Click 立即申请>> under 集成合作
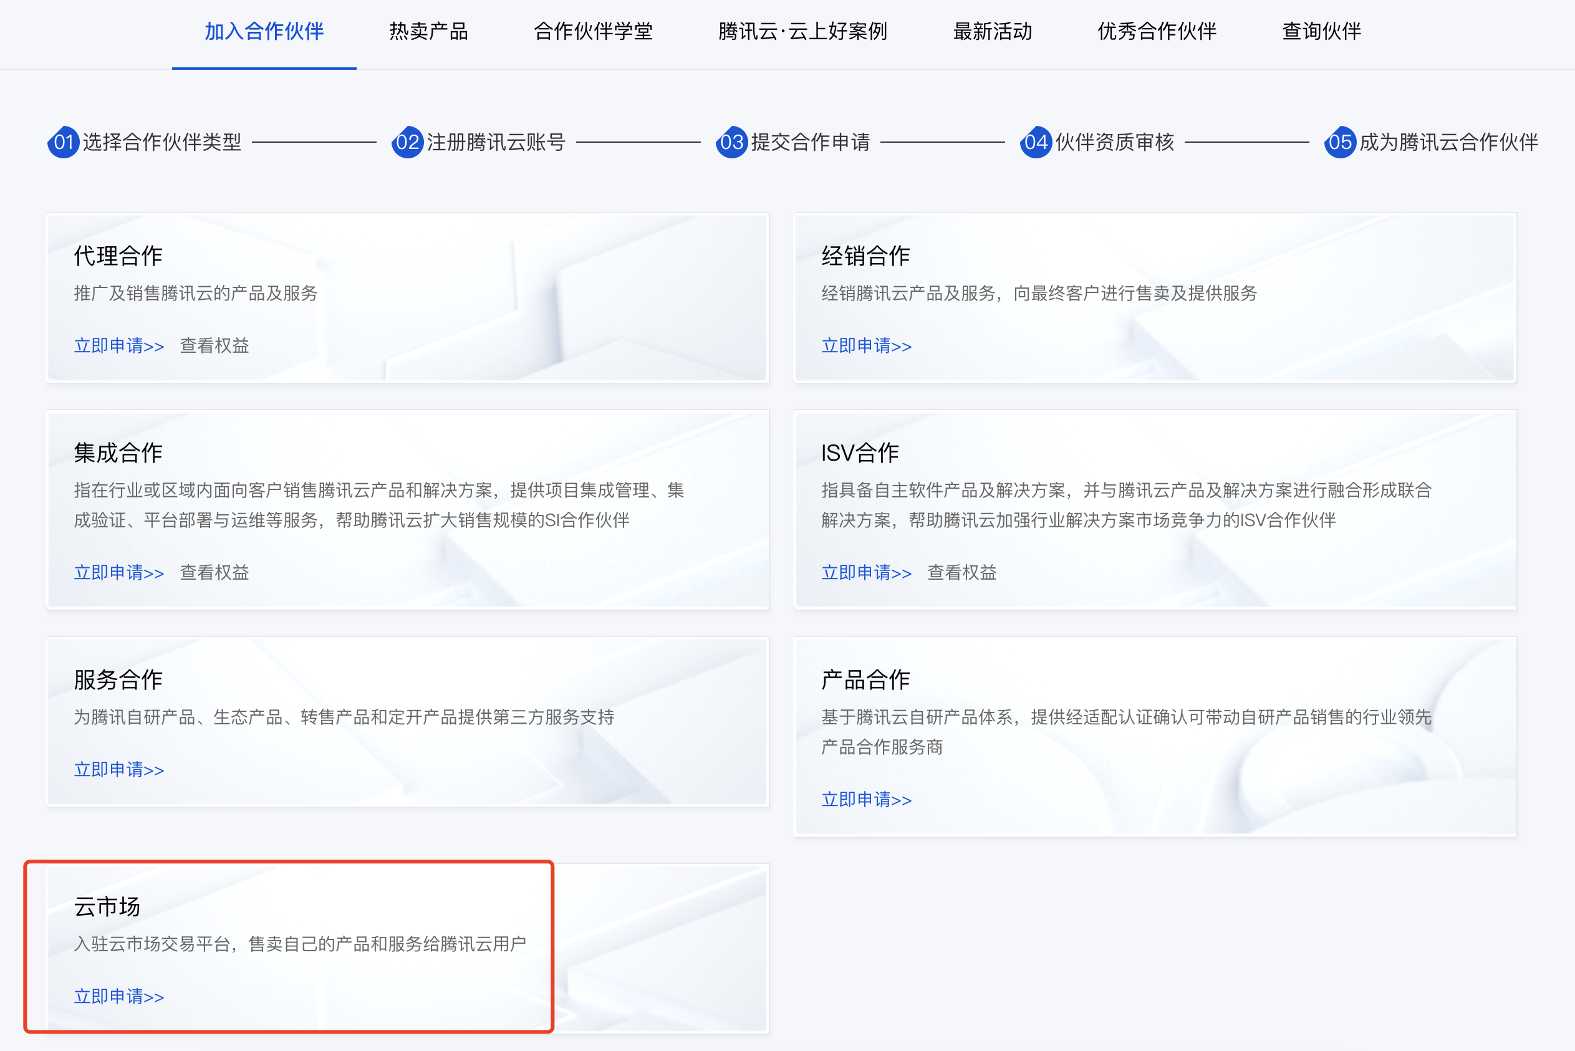Viewport: 1575px width, 1051px height. (x=118, y=572)
